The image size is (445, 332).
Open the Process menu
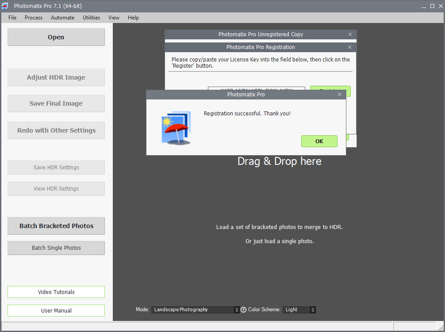click(34, 18)
